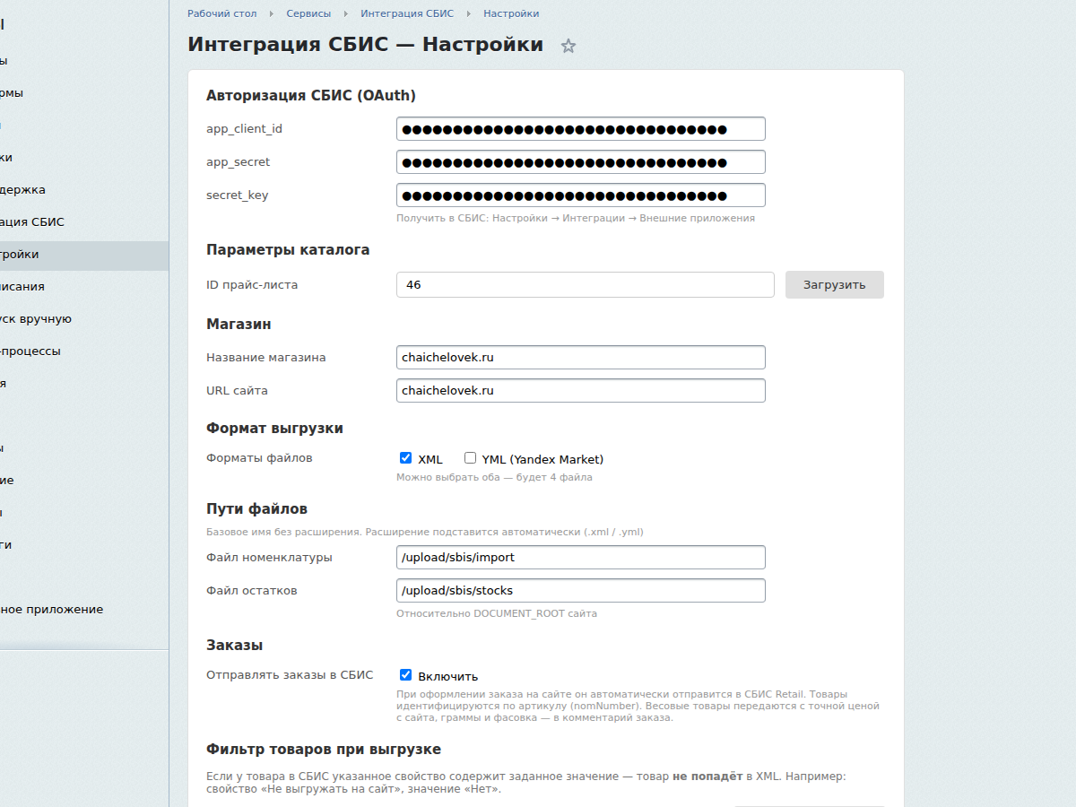Click breadcrumb arrow after Интеграция СБИС
This screenshot has height=807, width=1076.
tap(469, 13)
